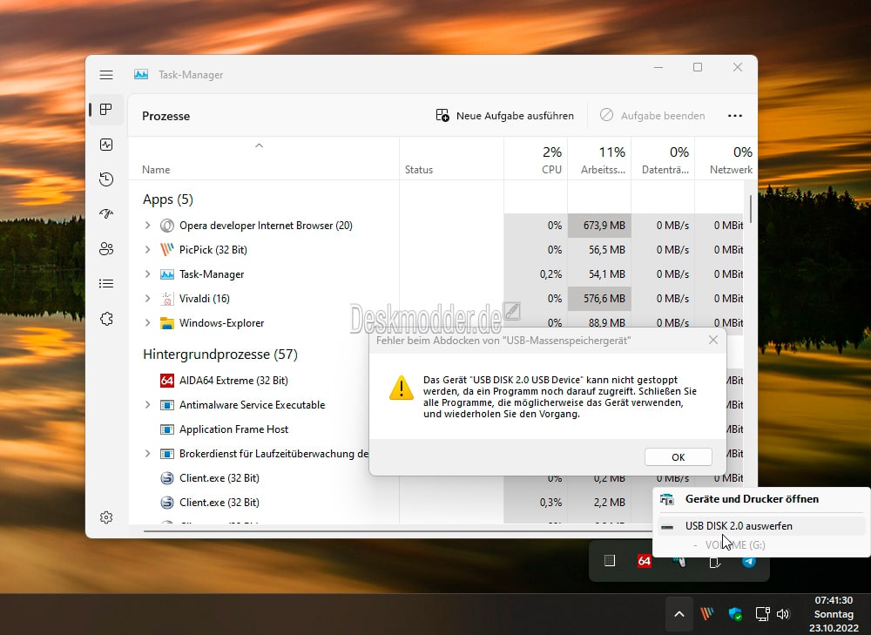Open the Task Manager hamburger navigation menu
Viewport: 871px width, 635px height.
[x=106, y=75]
